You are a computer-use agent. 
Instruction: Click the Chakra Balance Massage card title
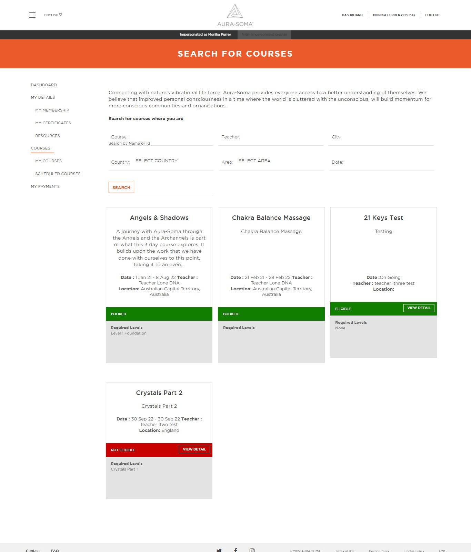[x=271, y=218]
